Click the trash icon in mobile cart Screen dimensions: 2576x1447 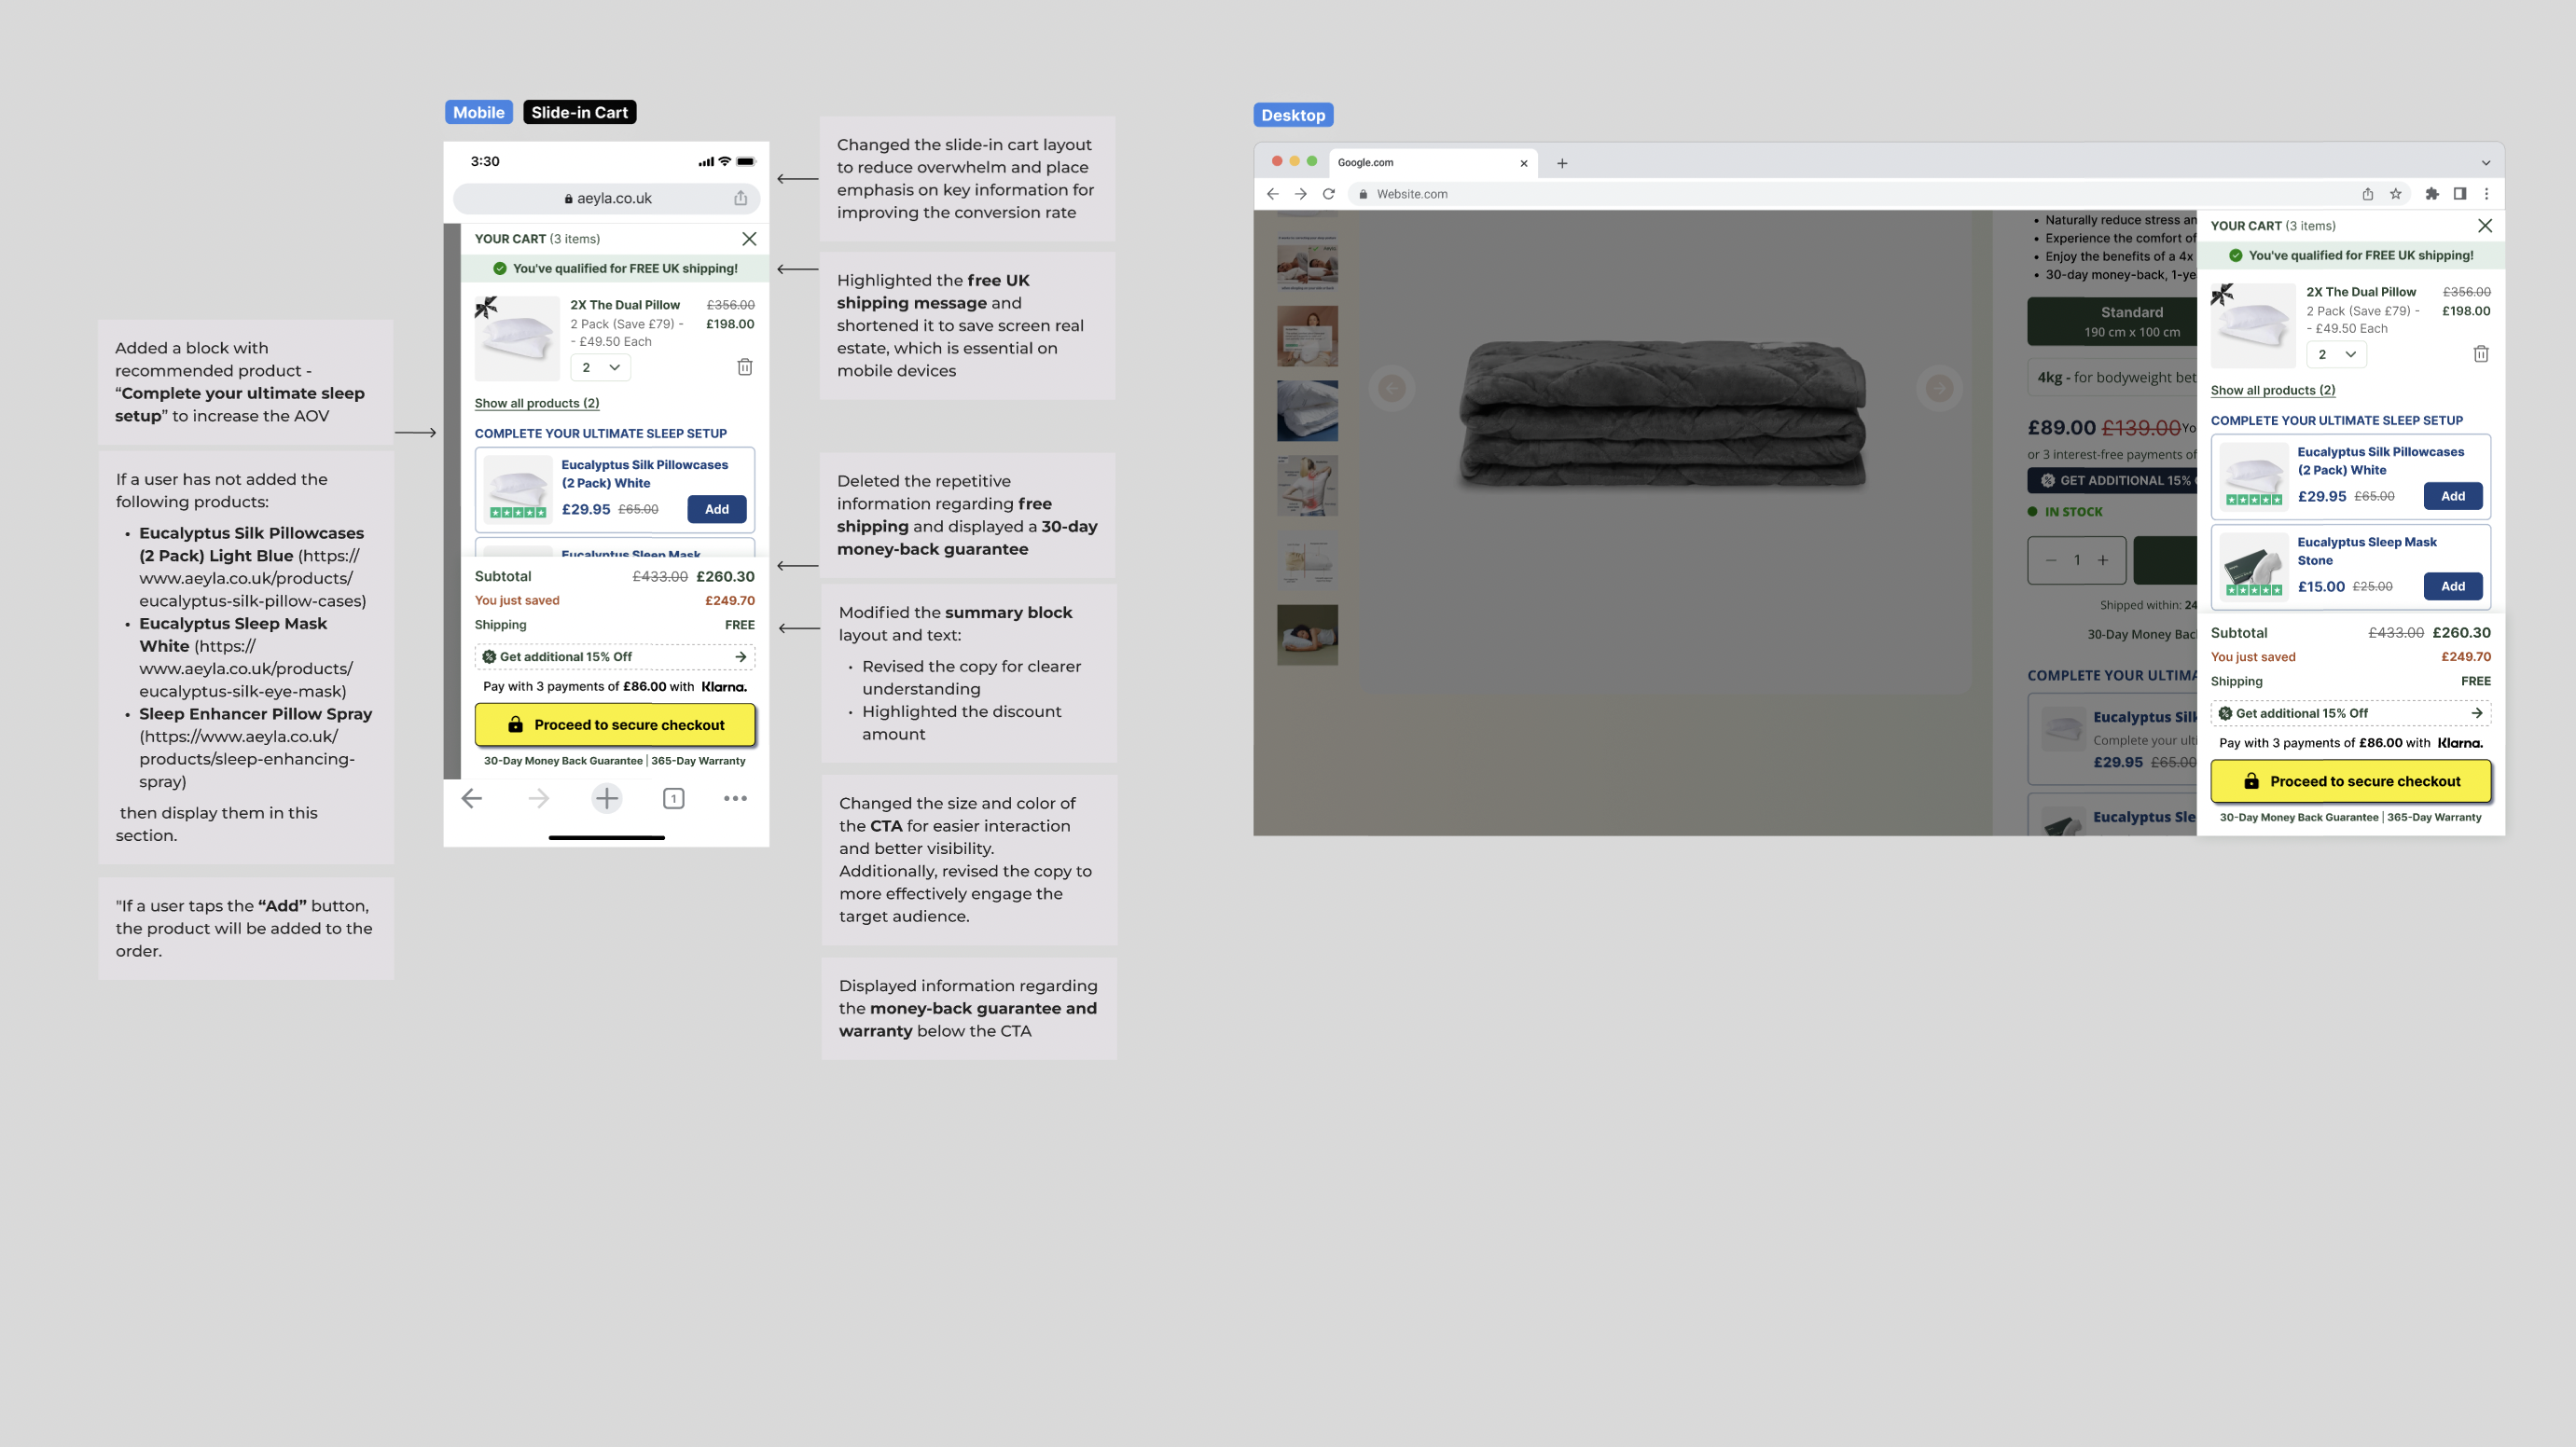pos(745,367)
